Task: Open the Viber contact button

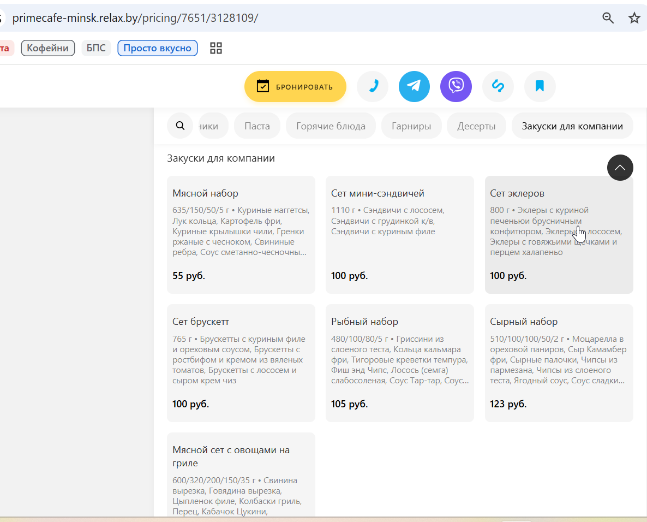Action: 456,86
